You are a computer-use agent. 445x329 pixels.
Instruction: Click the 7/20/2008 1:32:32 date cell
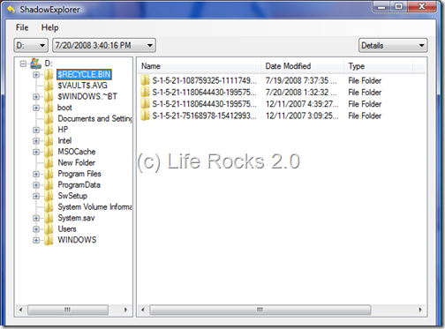coord(301,92)
